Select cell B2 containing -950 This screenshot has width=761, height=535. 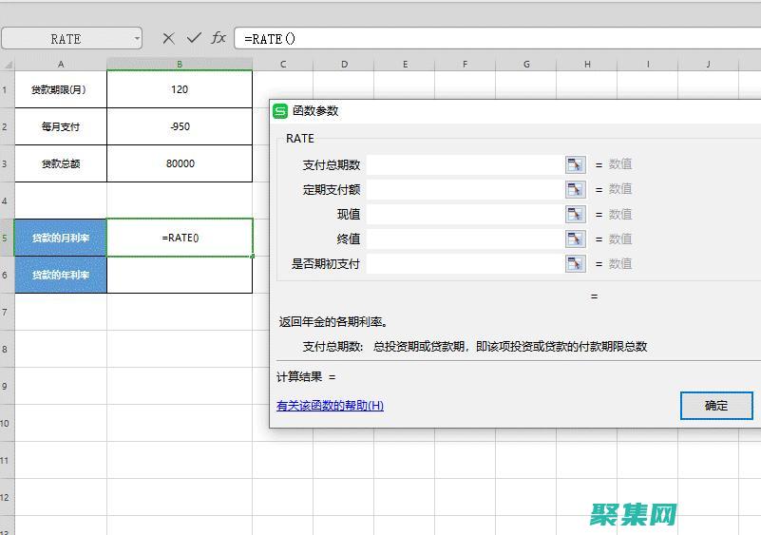180,126
